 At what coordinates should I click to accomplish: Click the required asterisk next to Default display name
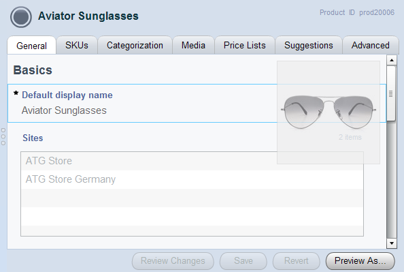point(16,93)
